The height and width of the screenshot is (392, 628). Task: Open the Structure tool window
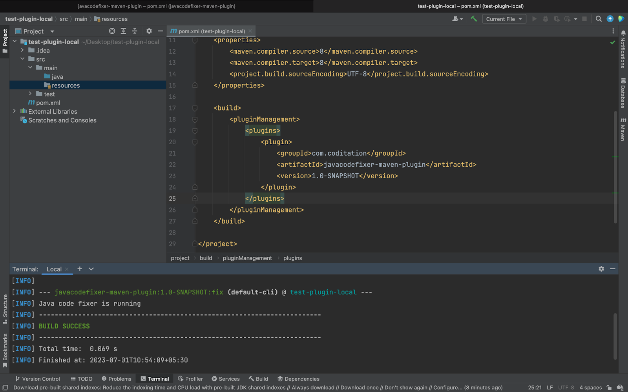tap(5, 309)
